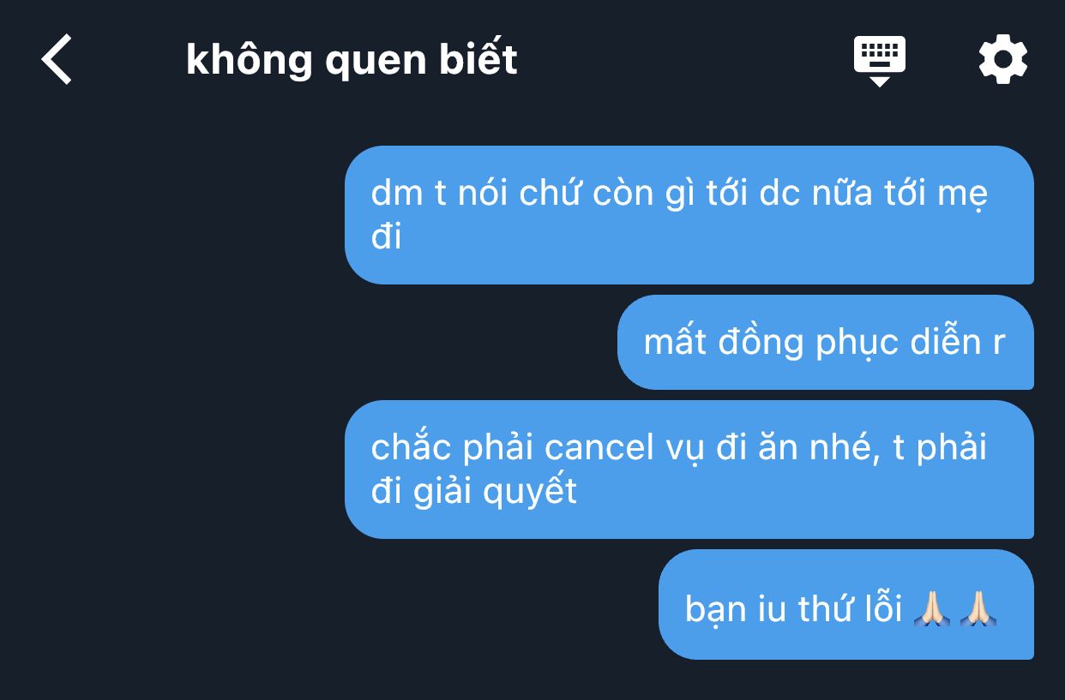Select the 'dm t nói chứ' message bubble
Viewport: 1065px width, 700px height.
[689, 215]
